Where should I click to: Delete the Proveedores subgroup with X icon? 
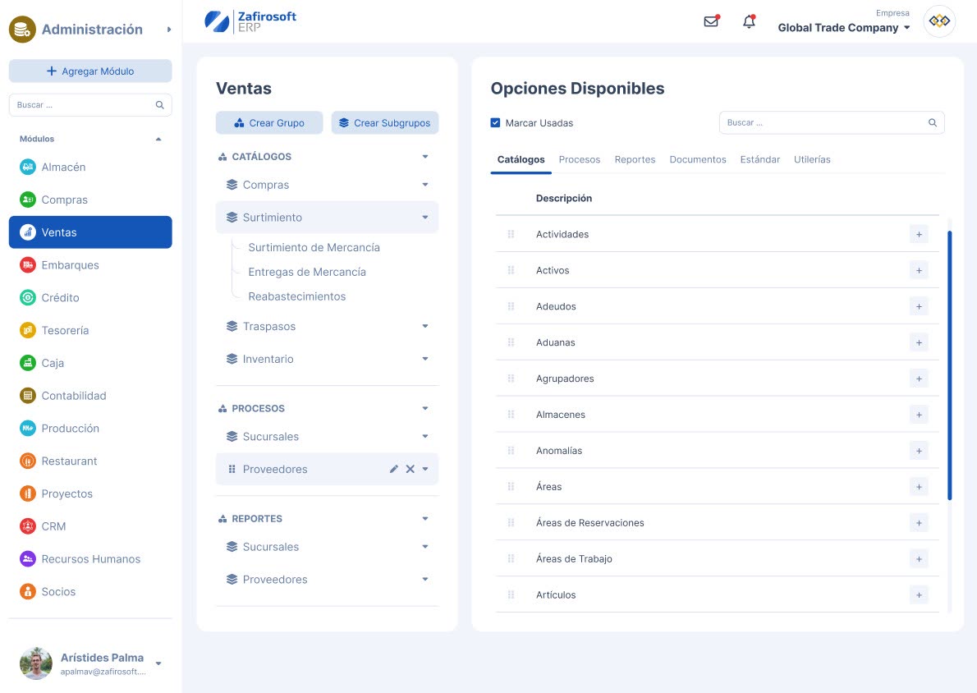[410, 469]
